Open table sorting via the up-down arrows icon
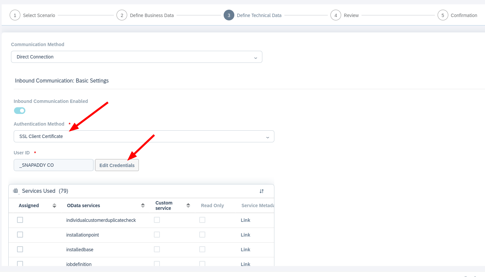Image resolution: width=485 pixels, height=277 pixels. point(262,191)
